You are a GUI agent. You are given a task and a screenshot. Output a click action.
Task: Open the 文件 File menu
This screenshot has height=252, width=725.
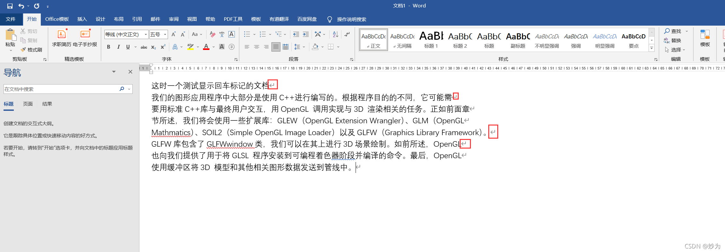coord(11,19)
